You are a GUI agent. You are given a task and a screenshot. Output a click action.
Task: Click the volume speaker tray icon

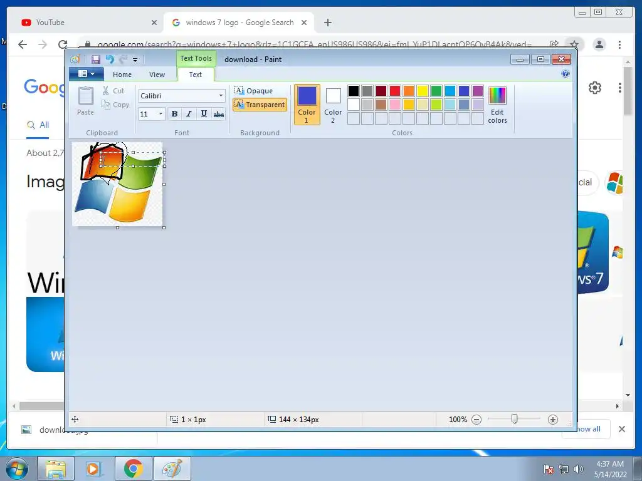tap(579, 469)
